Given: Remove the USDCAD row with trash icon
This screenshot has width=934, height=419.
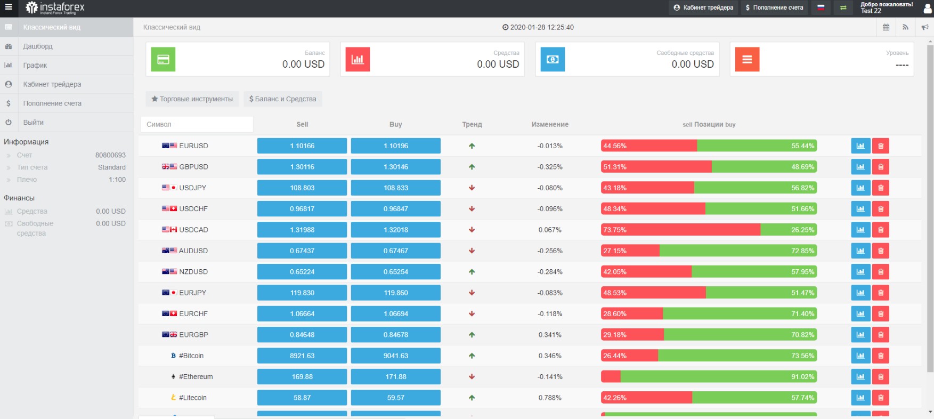Looking at the screenshot, I should pos(881,230).
